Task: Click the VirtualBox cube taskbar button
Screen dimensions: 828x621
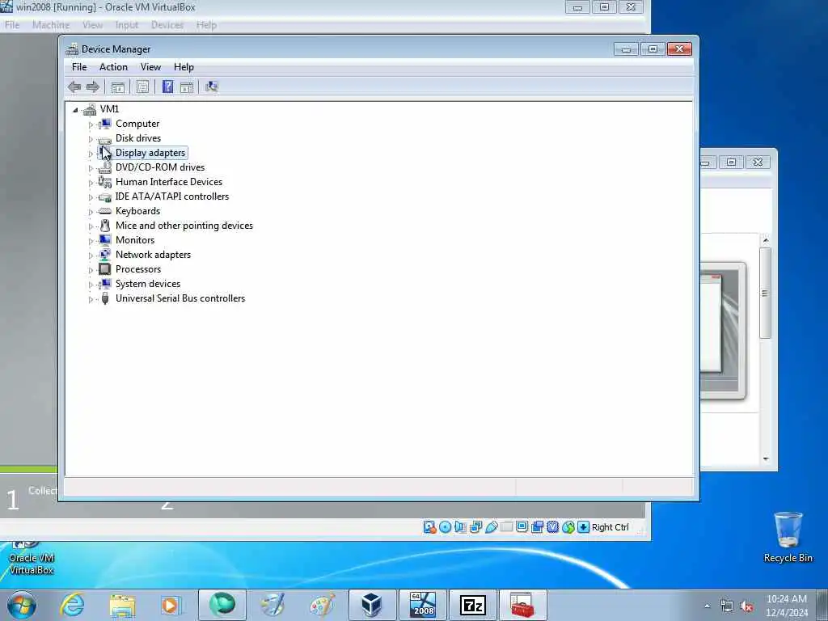Action: tap(372, 605)
